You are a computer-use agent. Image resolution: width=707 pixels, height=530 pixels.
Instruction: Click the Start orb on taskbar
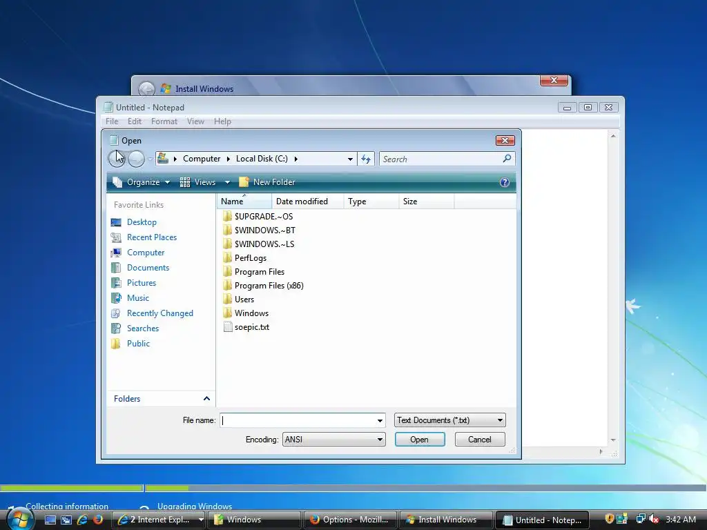click(19, 519)
